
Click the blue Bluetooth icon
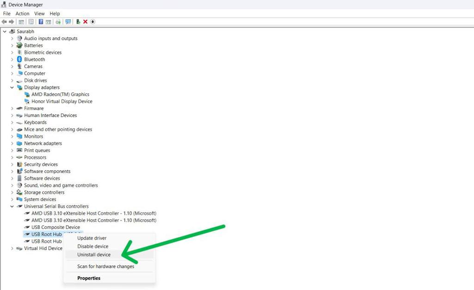click(x=19, y=59)
